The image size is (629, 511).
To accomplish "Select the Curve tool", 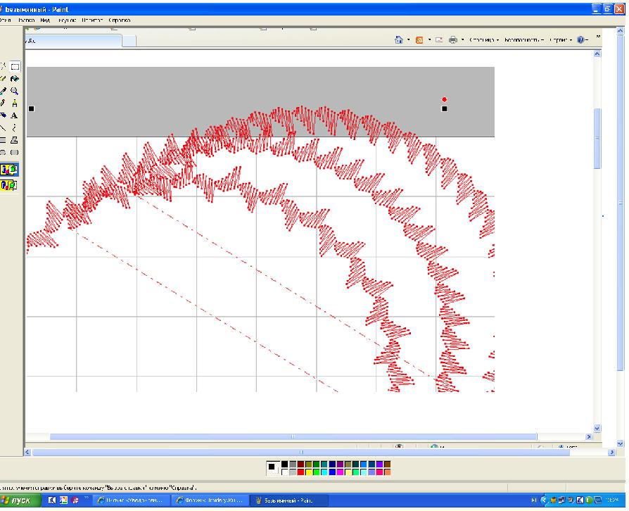I will [15, 127].
